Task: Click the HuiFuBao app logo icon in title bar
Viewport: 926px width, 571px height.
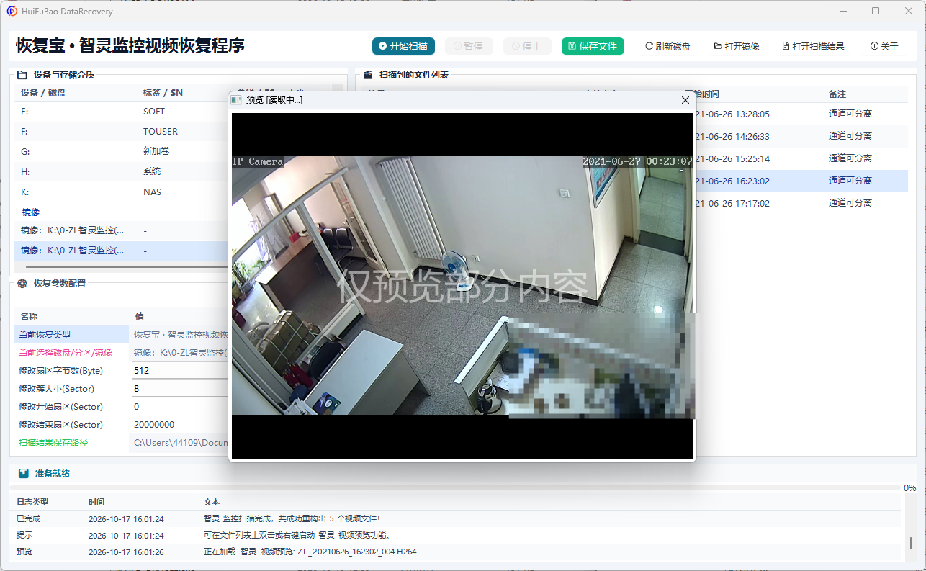Action: [x=12, y=11]
